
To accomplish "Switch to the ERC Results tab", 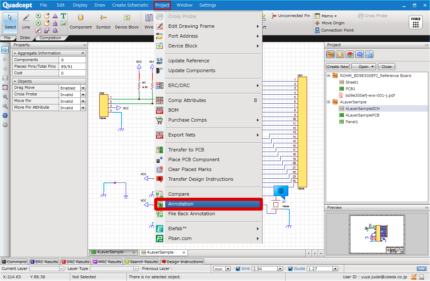I will (x=44, y=262).
